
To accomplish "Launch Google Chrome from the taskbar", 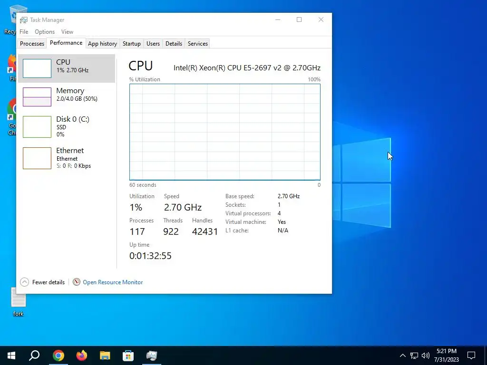I will [x=58, y=355].
